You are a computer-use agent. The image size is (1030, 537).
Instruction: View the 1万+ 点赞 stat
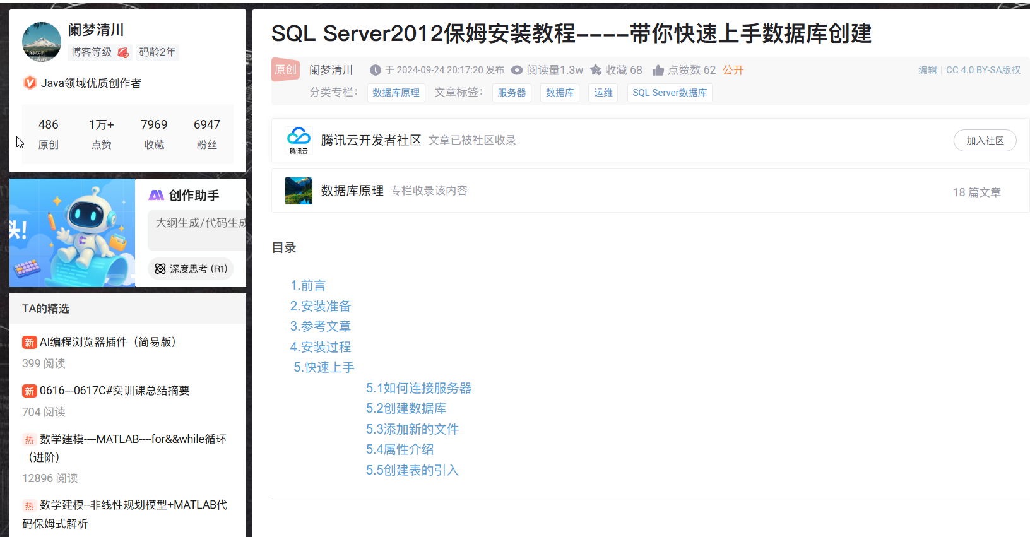coord(101,134)
